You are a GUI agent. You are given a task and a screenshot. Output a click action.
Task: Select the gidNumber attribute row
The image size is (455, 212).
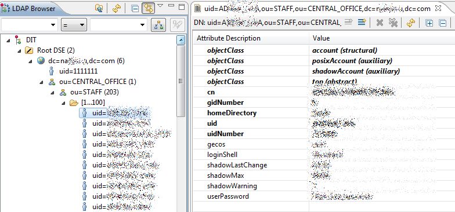point(324,103)
